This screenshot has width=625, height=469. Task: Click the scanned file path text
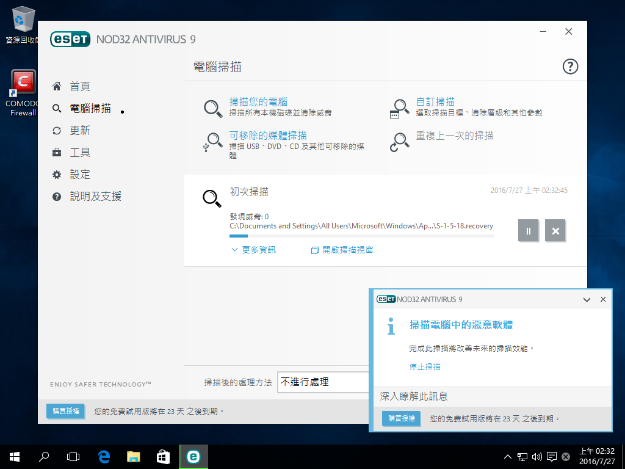point(361,226)
